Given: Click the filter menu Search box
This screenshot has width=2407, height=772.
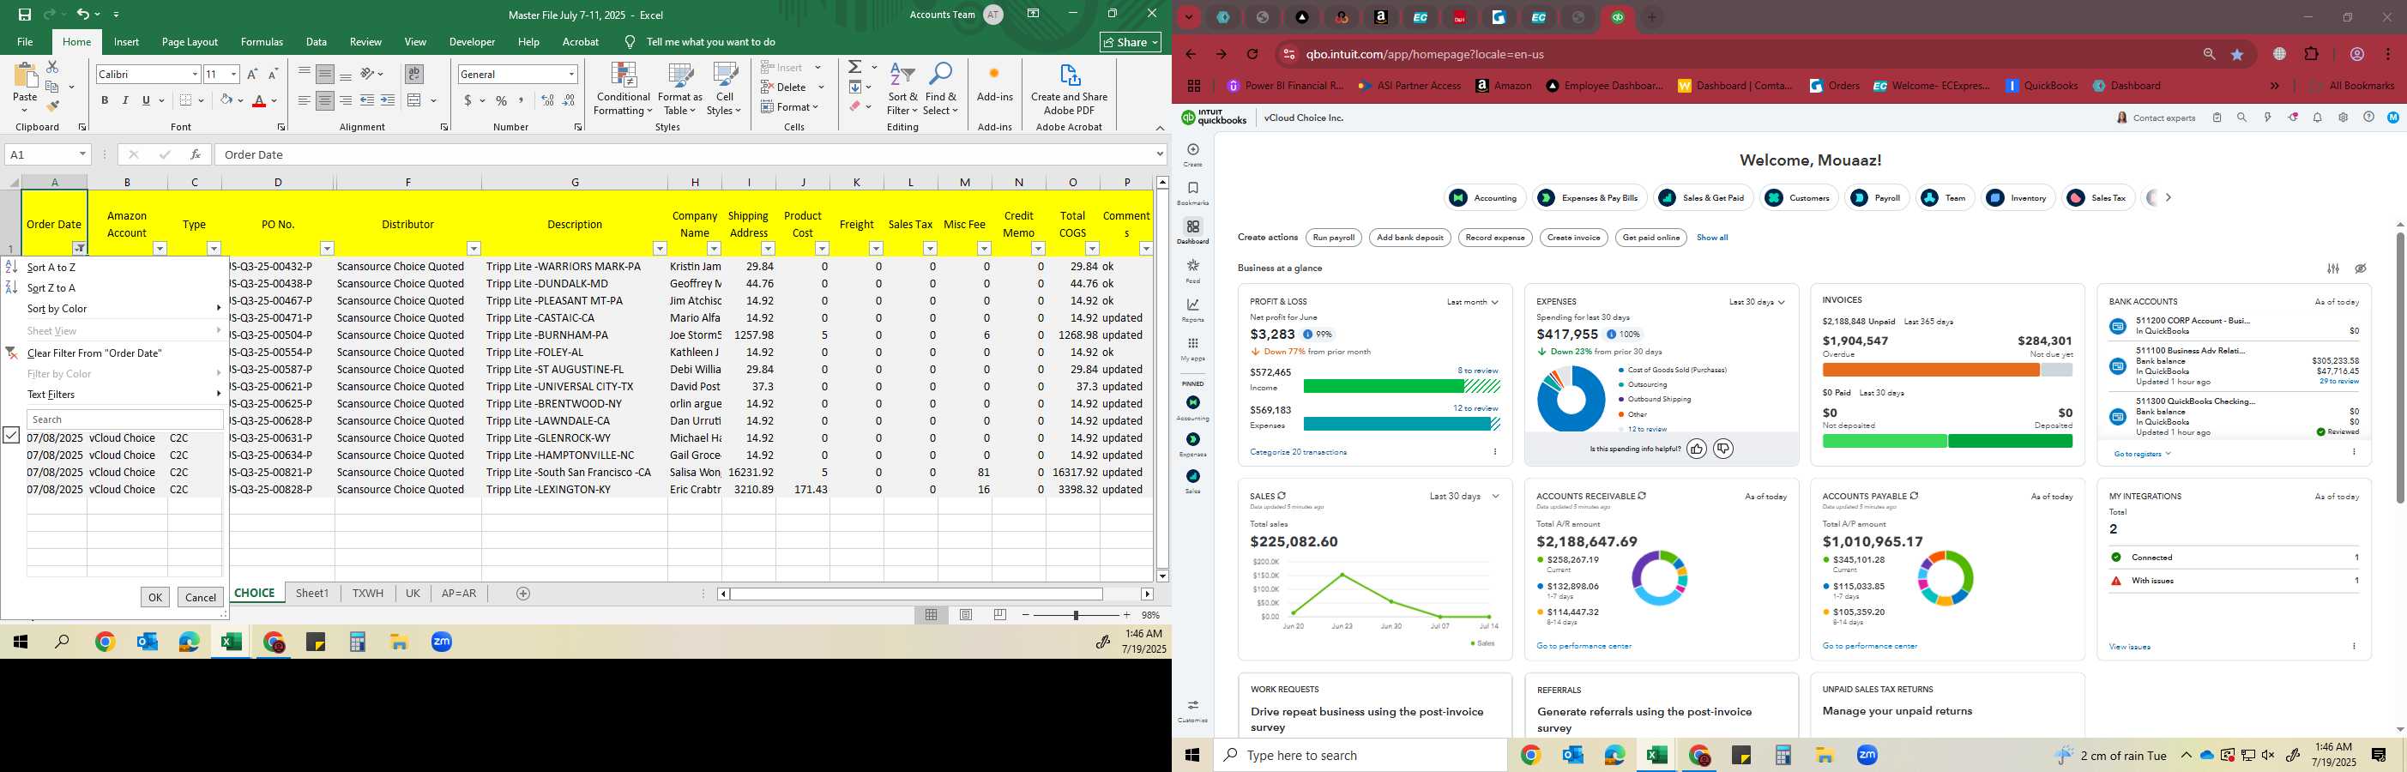Looking at the screenshot, I should (125, 419).
